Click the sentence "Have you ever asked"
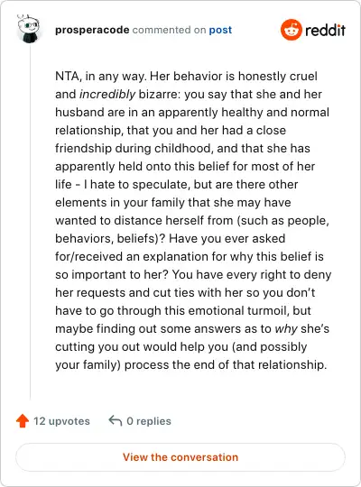Viewport: 361px width, 487px height. coord(227,238)
